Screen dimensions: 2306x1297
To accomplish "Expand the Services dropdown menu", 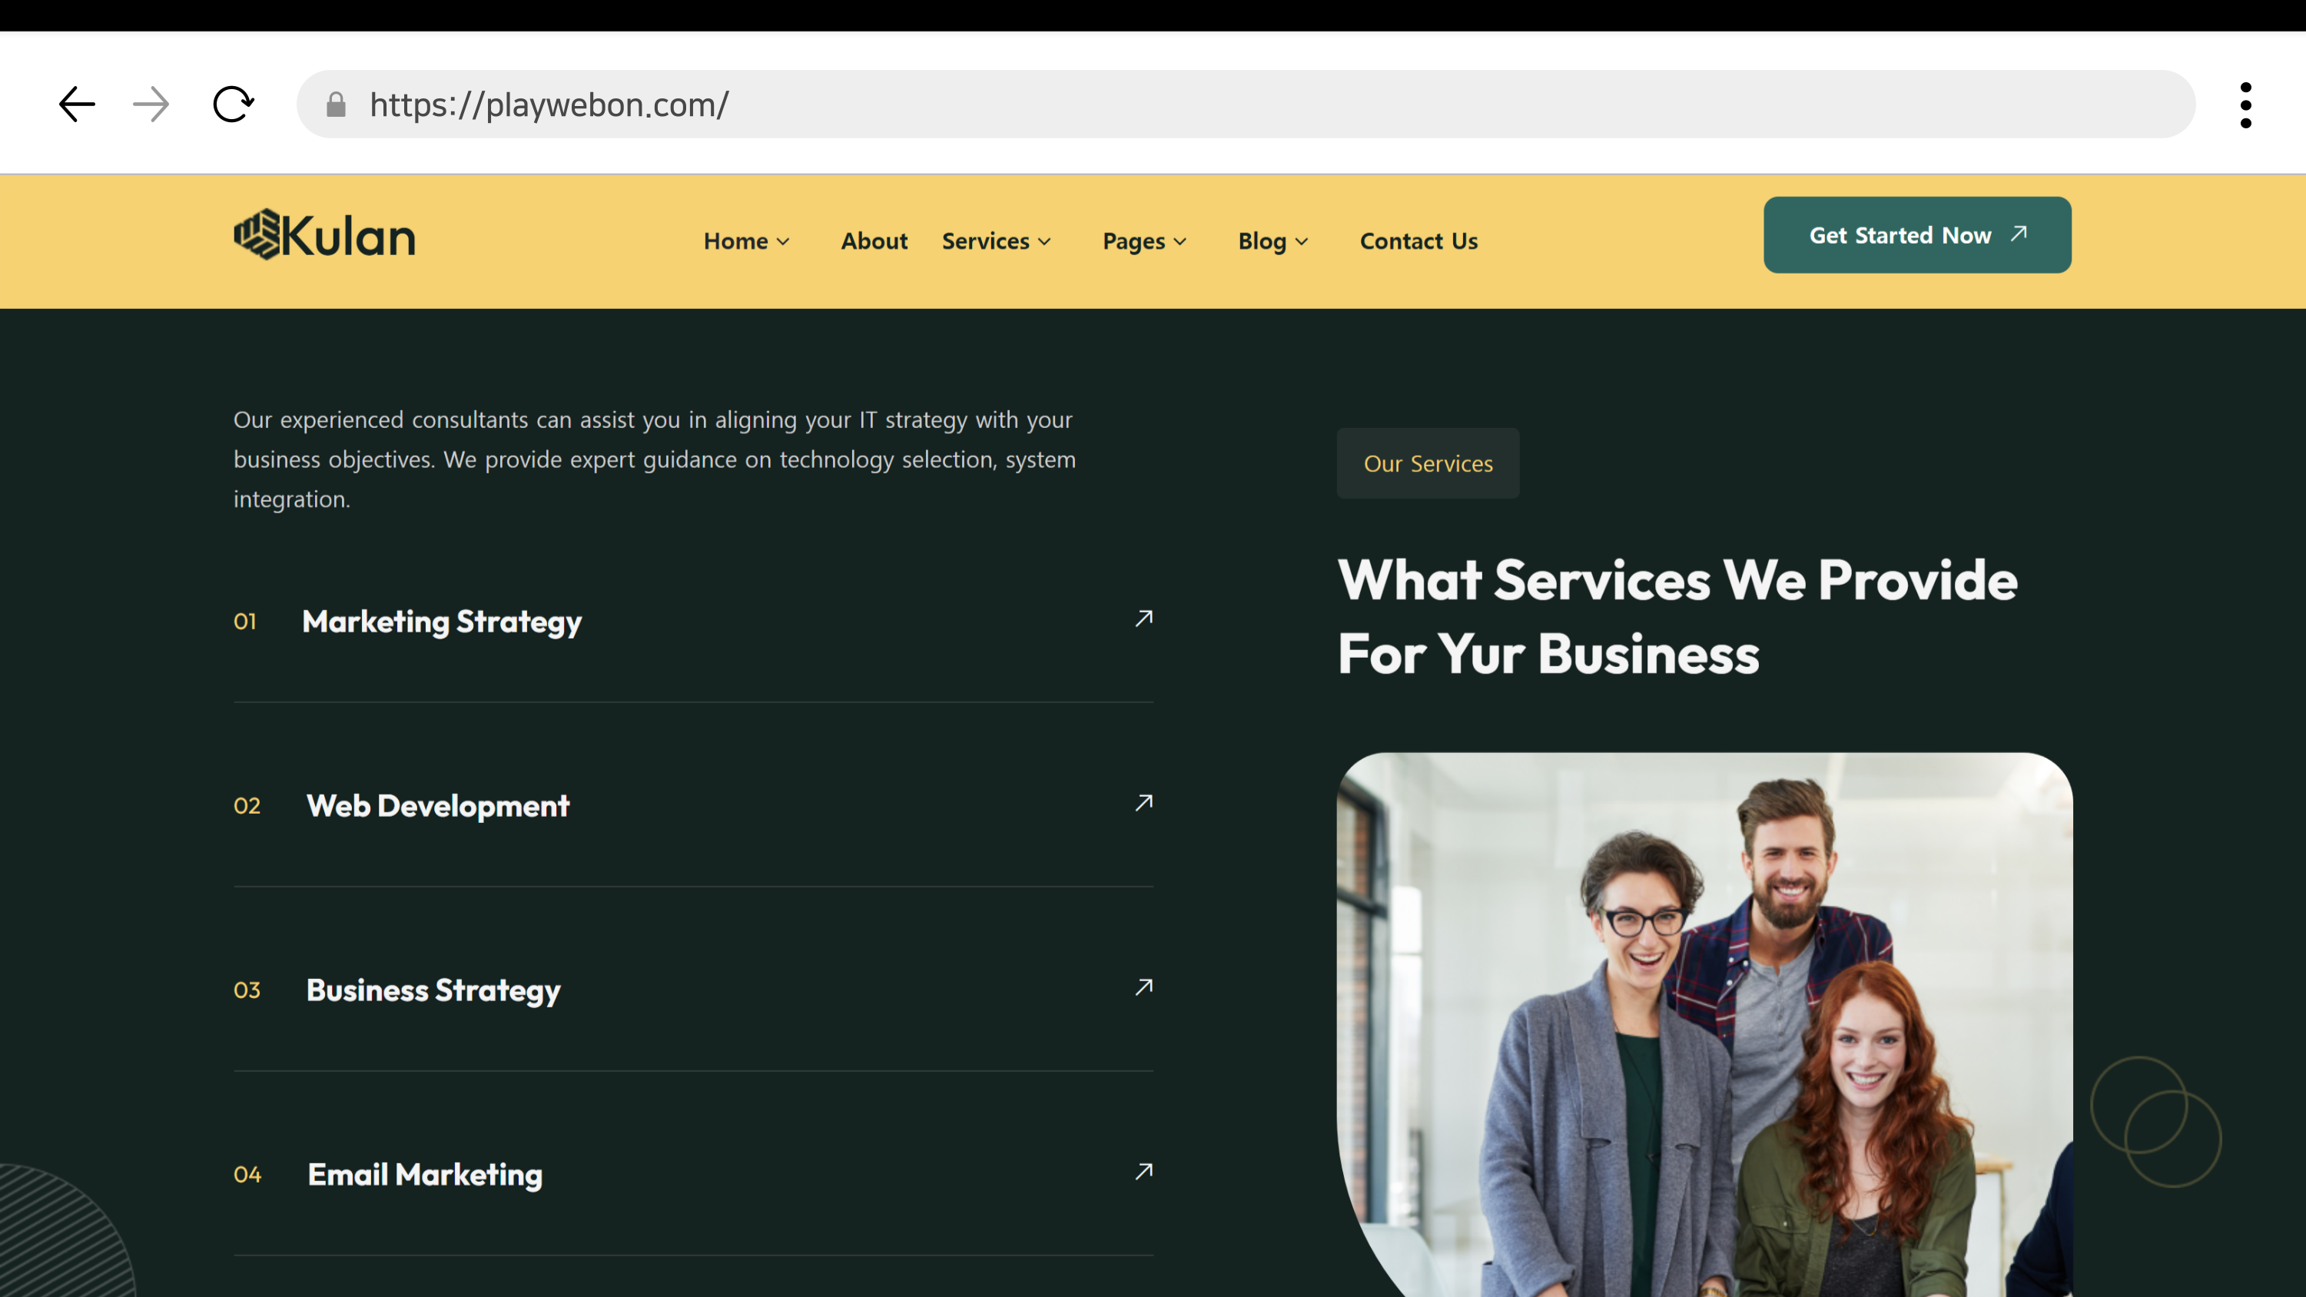I will (x=995, y=240).
